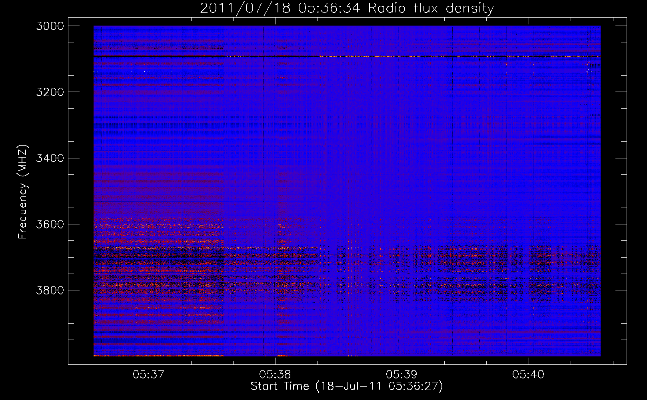Click the 05:37 time tick label

pos(149,374)
